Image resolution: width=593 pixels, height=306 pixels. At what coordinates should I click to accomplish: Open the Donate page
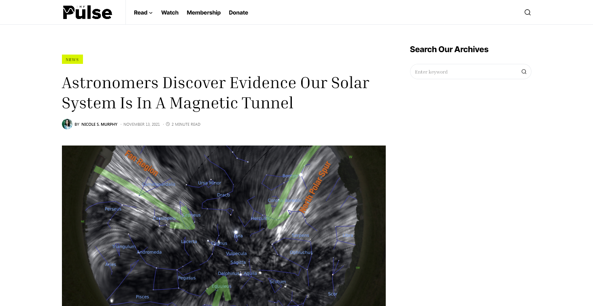(x=238, y=13)
